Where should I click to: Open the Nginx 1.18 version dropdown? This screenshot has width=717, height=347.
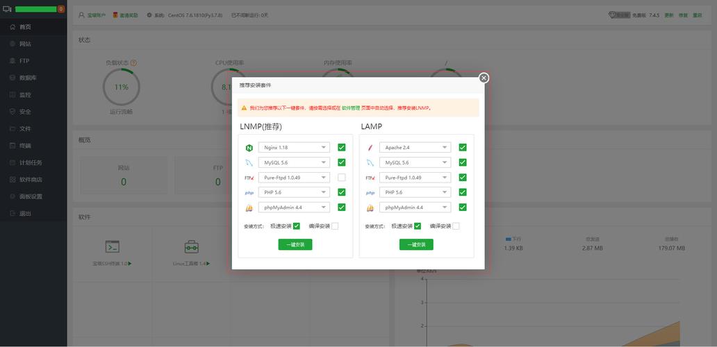pyautogui.click(x=294, y=148)
